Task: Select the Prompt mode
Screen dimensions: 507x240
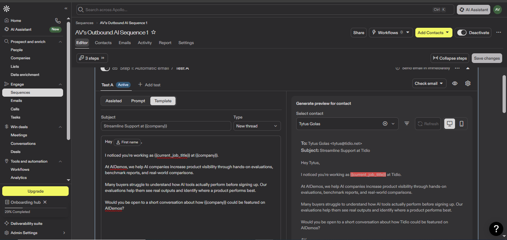Action: pyautogui.click(x=138, y=101)
